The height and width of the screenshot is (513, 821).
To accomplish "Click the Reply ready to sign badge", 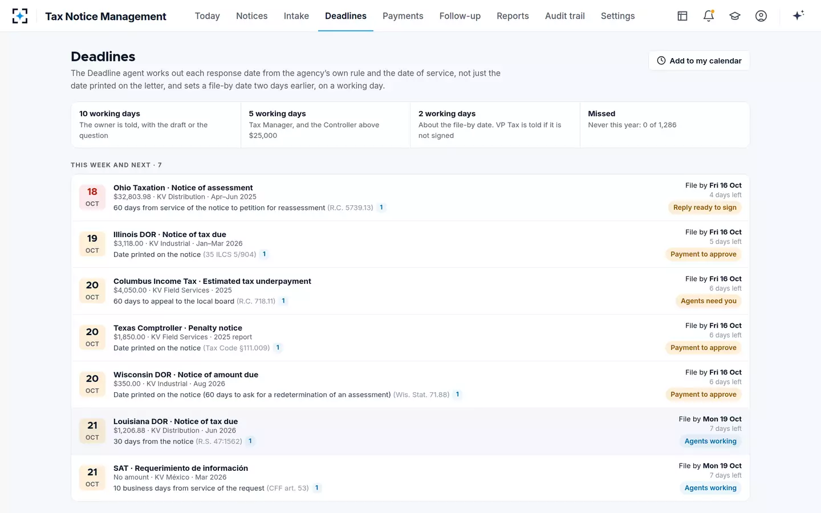I will pyautogui.click(x=705, y=207).
